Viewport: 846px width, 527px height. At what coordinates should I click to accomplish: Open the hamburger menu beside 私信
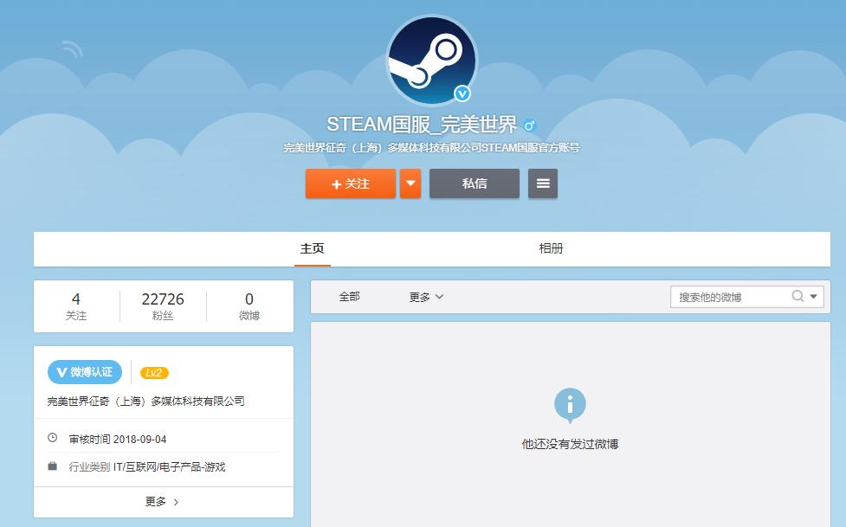point(543,183)
